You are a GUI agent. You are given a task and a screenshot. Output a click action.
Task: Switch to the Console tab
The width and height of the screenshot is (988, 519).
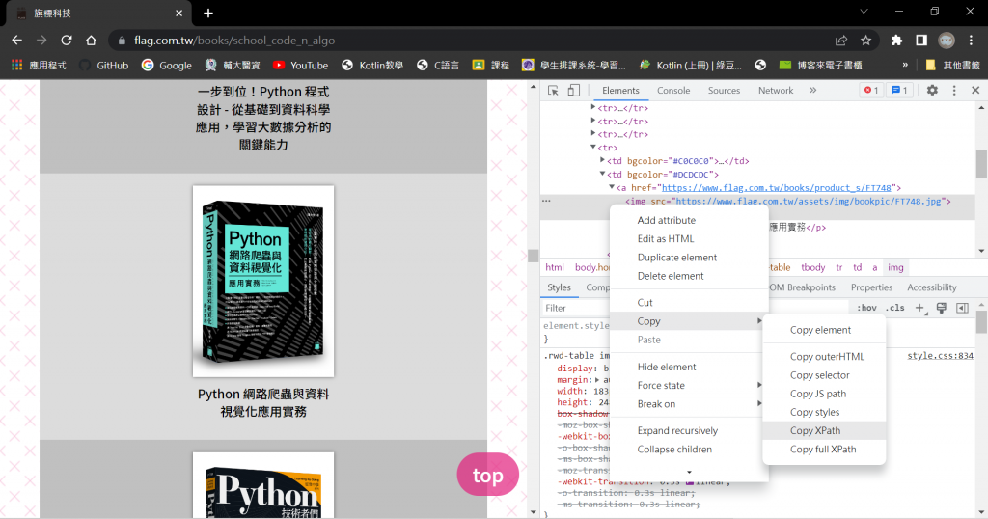673,91
